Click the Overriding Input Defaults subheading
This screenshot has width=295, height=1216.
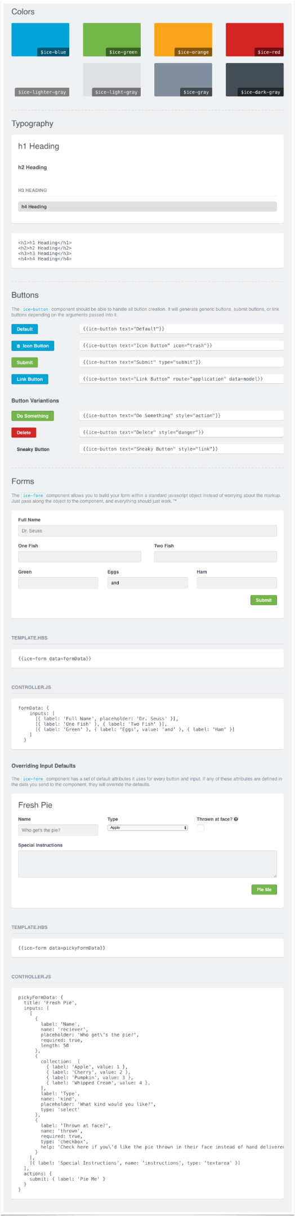(43, 766)
